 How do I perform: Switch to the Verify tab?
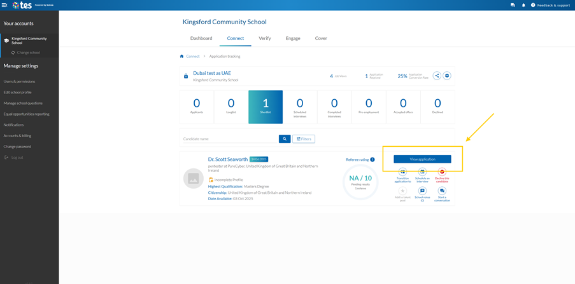point(265,38)
